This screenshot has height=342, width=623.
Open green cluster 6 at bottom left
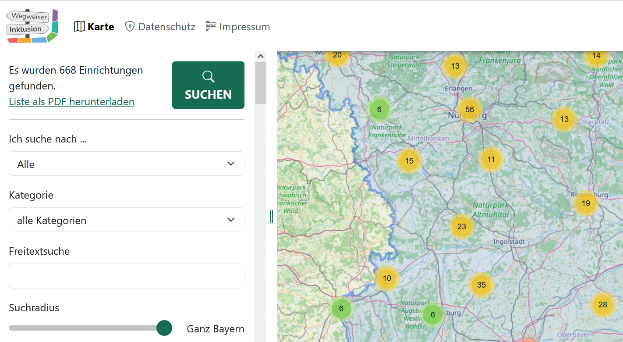[341, 309]
